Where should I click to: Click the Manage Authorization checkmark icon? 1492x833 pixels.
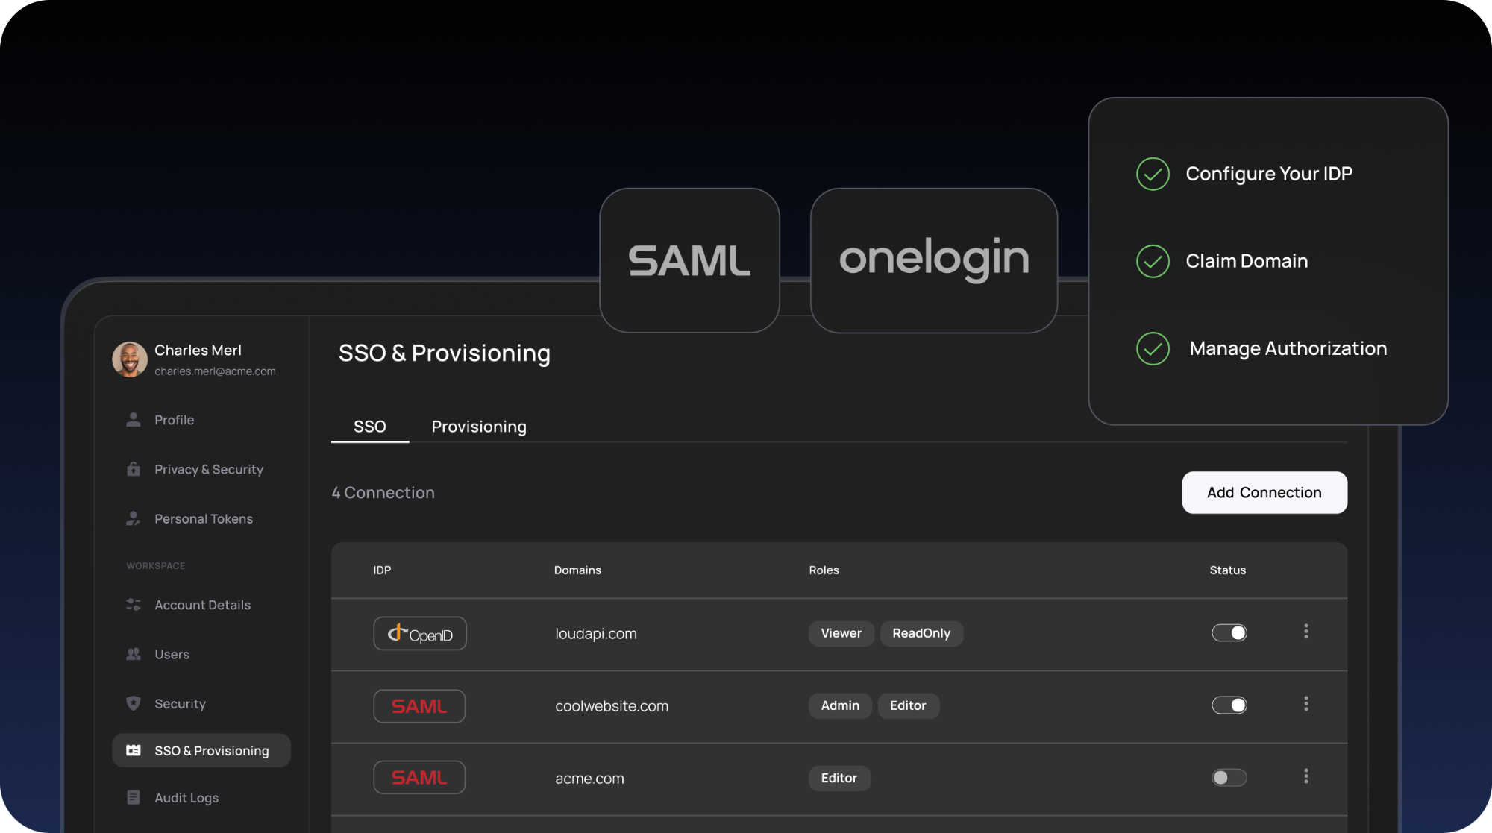[x=1153, y=348]
